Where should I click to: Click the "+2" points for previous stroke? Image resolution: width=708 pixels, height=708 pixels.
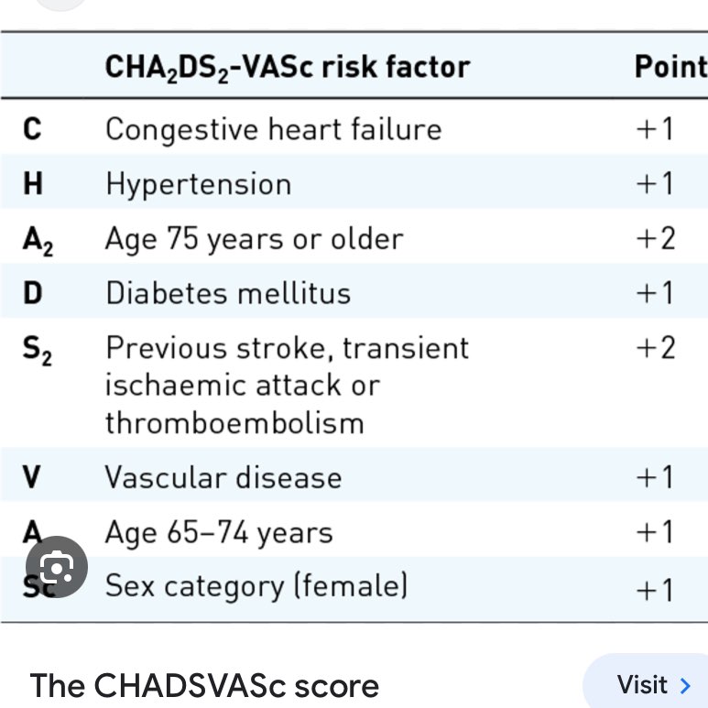click(655, 348)
